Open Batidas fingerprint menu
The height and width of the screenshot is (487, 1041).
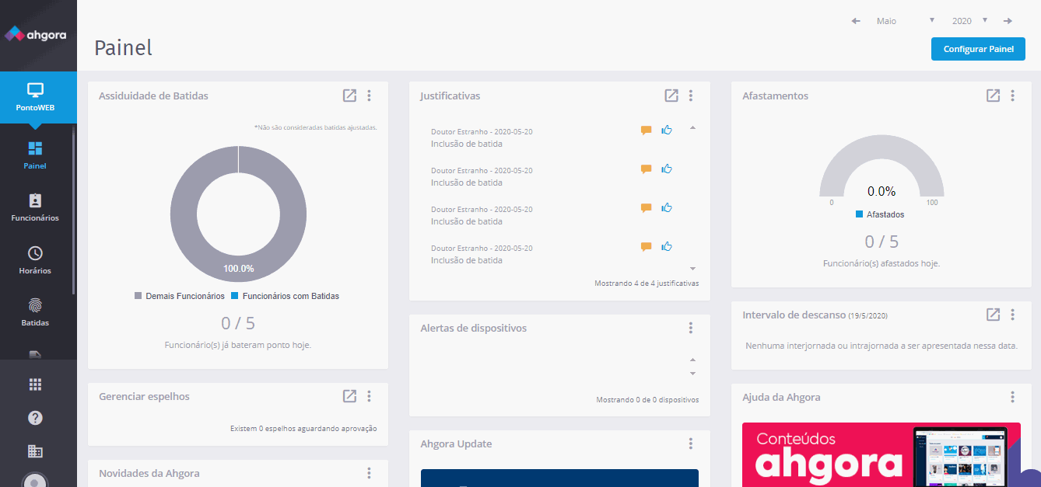35,312
